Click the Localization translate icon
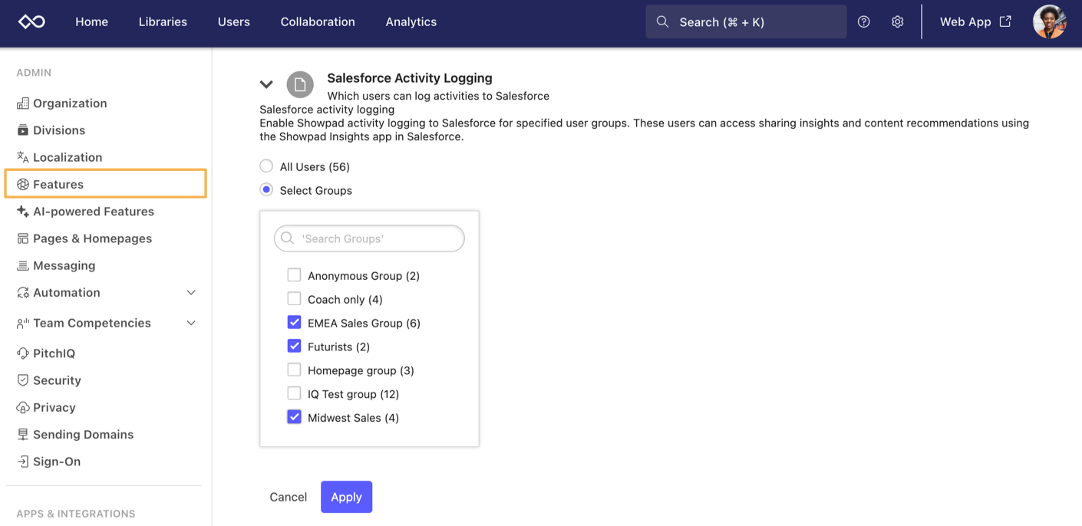 pyautogui.click(x=23, y=157)
